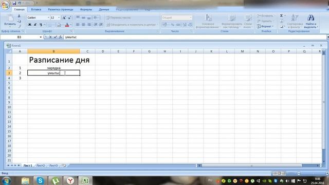329x185 pixels.
Task: Increase the cell indent
Action: click(x=101, y=25)
